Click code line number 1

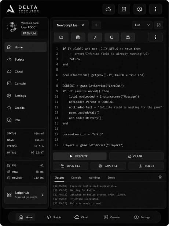tap(57, 49)
